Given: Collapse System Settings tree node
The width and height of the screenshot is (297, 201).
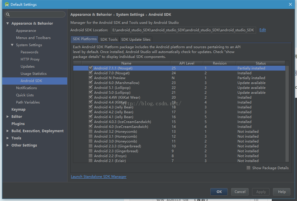Looking at the screenshot, I should click(x=12, y=45).
